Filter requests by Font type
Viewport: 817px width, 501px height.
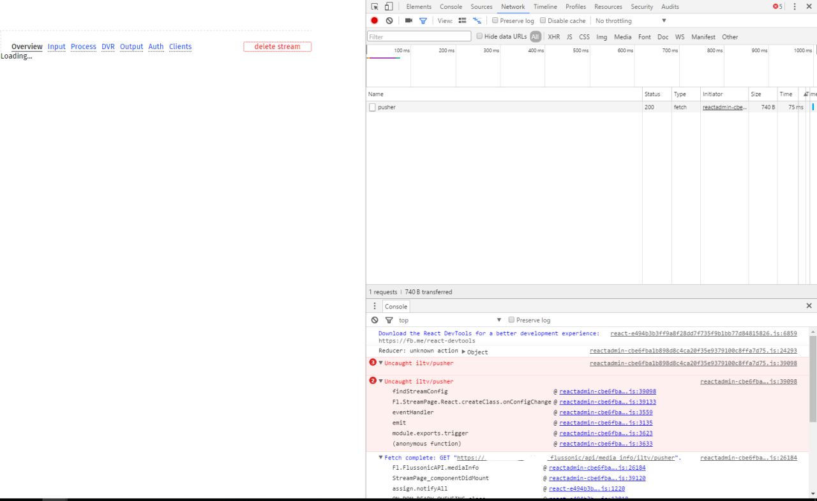(x=645, y=37)
